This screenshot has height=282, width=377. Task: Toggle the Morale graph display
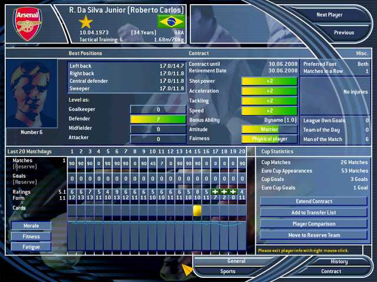(x=31, y=226)
